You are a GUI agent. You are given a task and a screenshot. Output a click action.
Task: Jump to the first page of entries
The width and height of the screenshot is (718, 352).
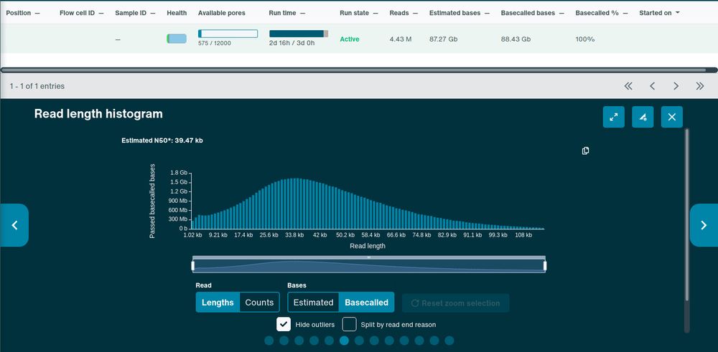(x=628, y=86)
